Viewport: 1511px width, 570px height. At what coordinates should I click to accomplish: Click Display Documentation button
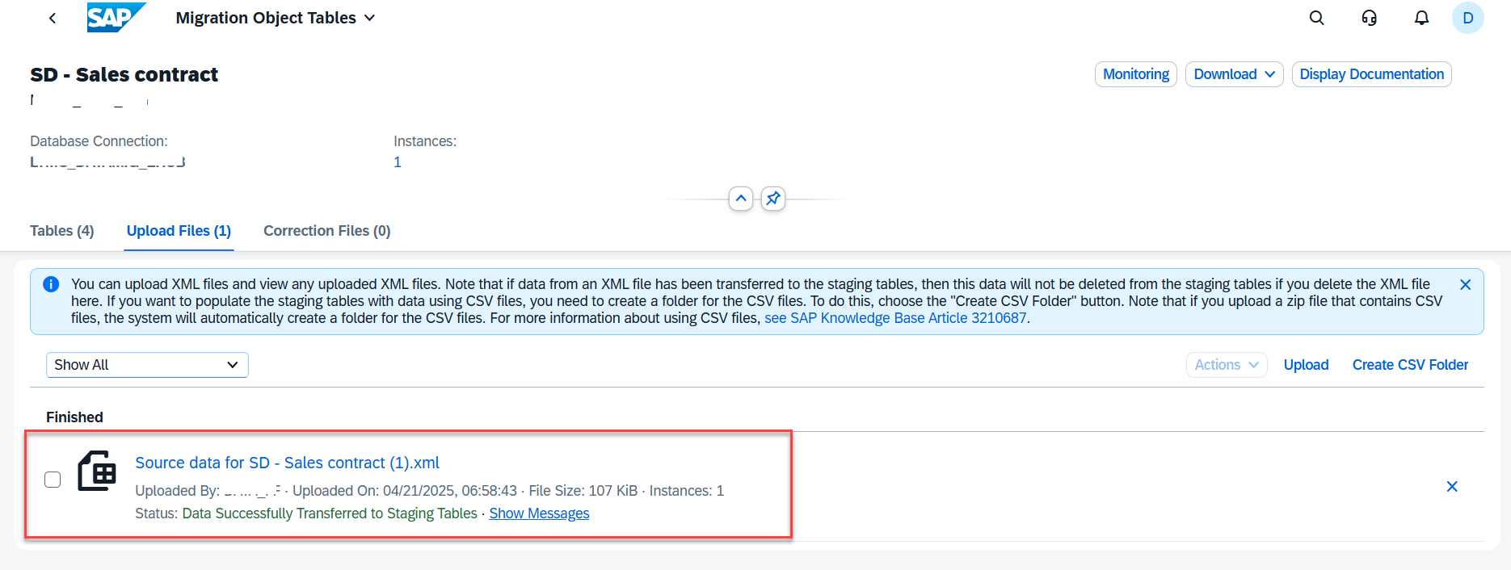point(1372,74)
